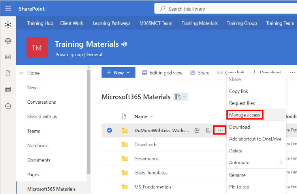Click the Governance folder icon
Image resolution: width=297 pixels, height=194 pixels.
click(125, 158)
